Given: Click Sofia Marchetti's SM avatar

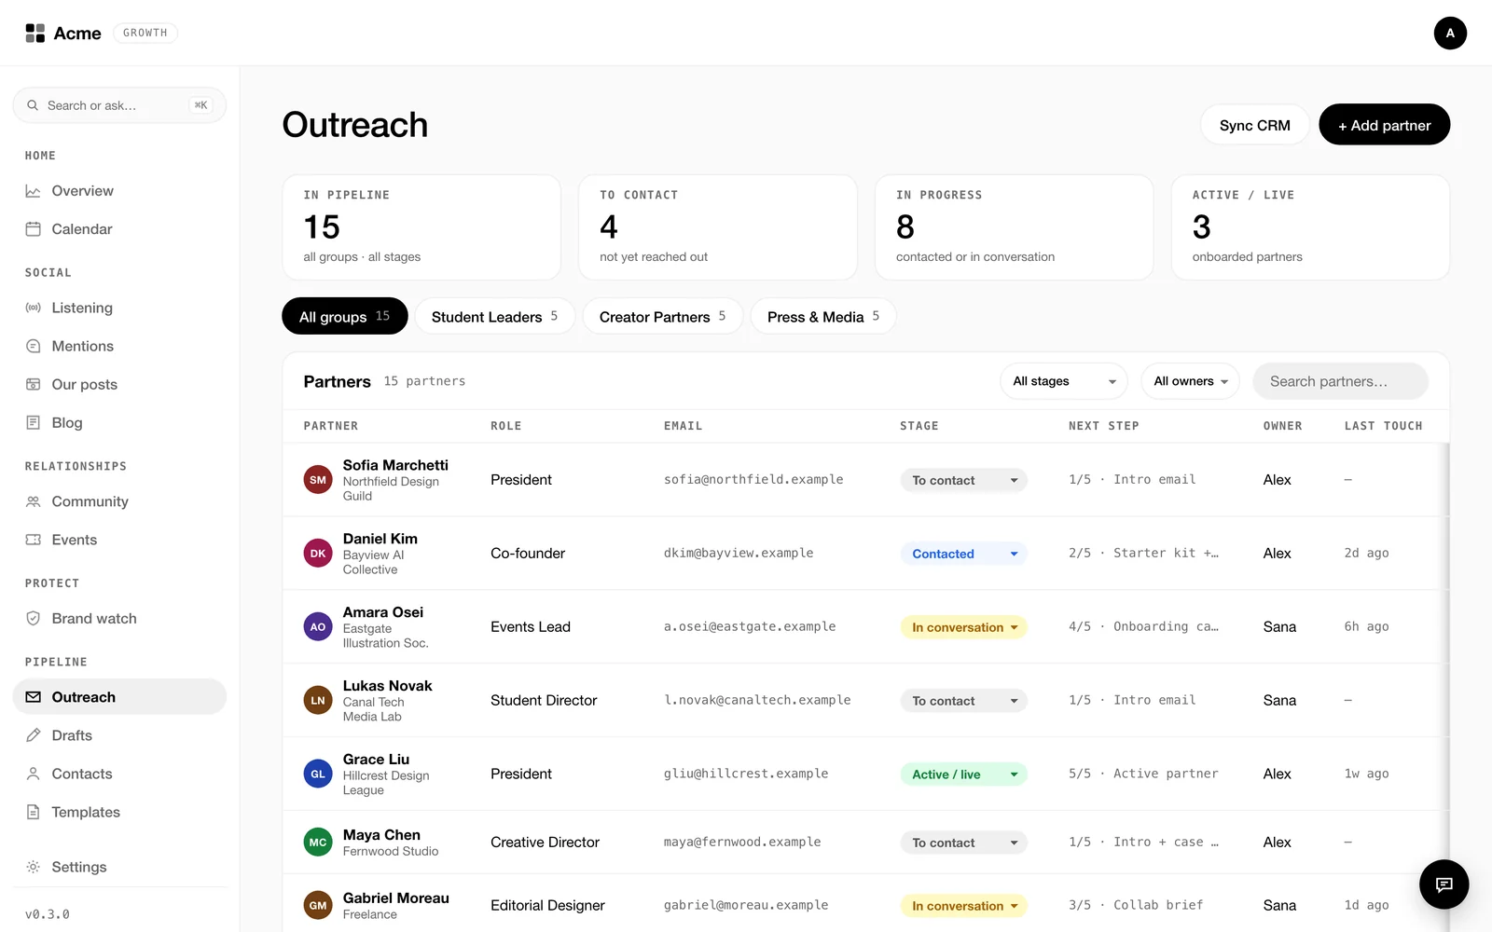Looking at the screenshot, I should (x=318, y=480).
